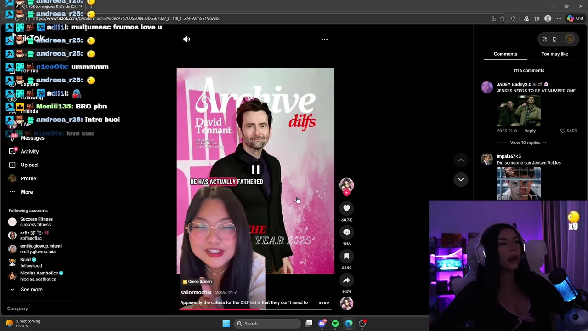Go to next video with down arrow
The width and height of the screenshot is (588, 331).
click(461, 179)
